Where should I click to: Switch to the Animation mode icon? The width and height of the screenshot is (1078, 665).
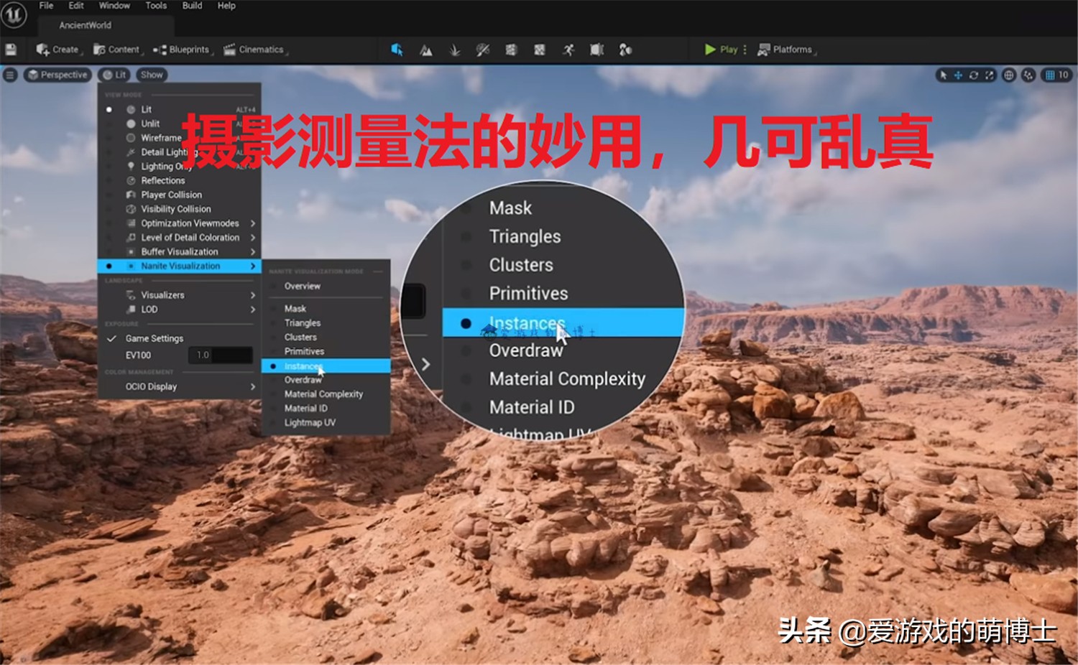568,50
